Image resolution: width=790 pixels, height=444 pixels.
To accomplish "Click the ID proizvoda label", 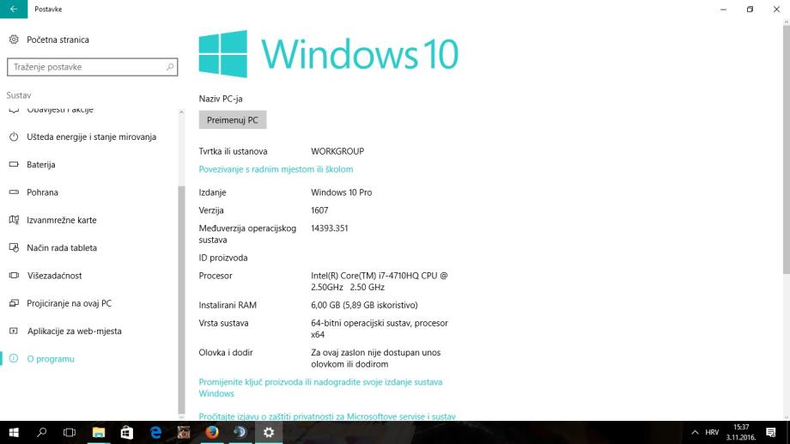I will (x=222, y=258).
